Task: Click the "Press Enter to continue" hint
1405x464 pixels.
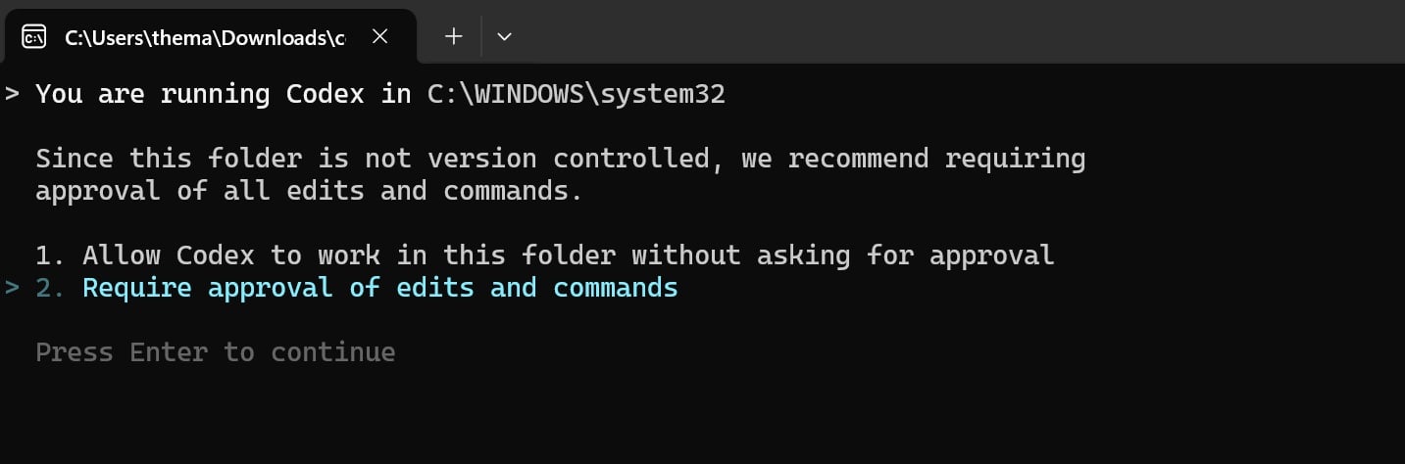Action: (216, 351)
